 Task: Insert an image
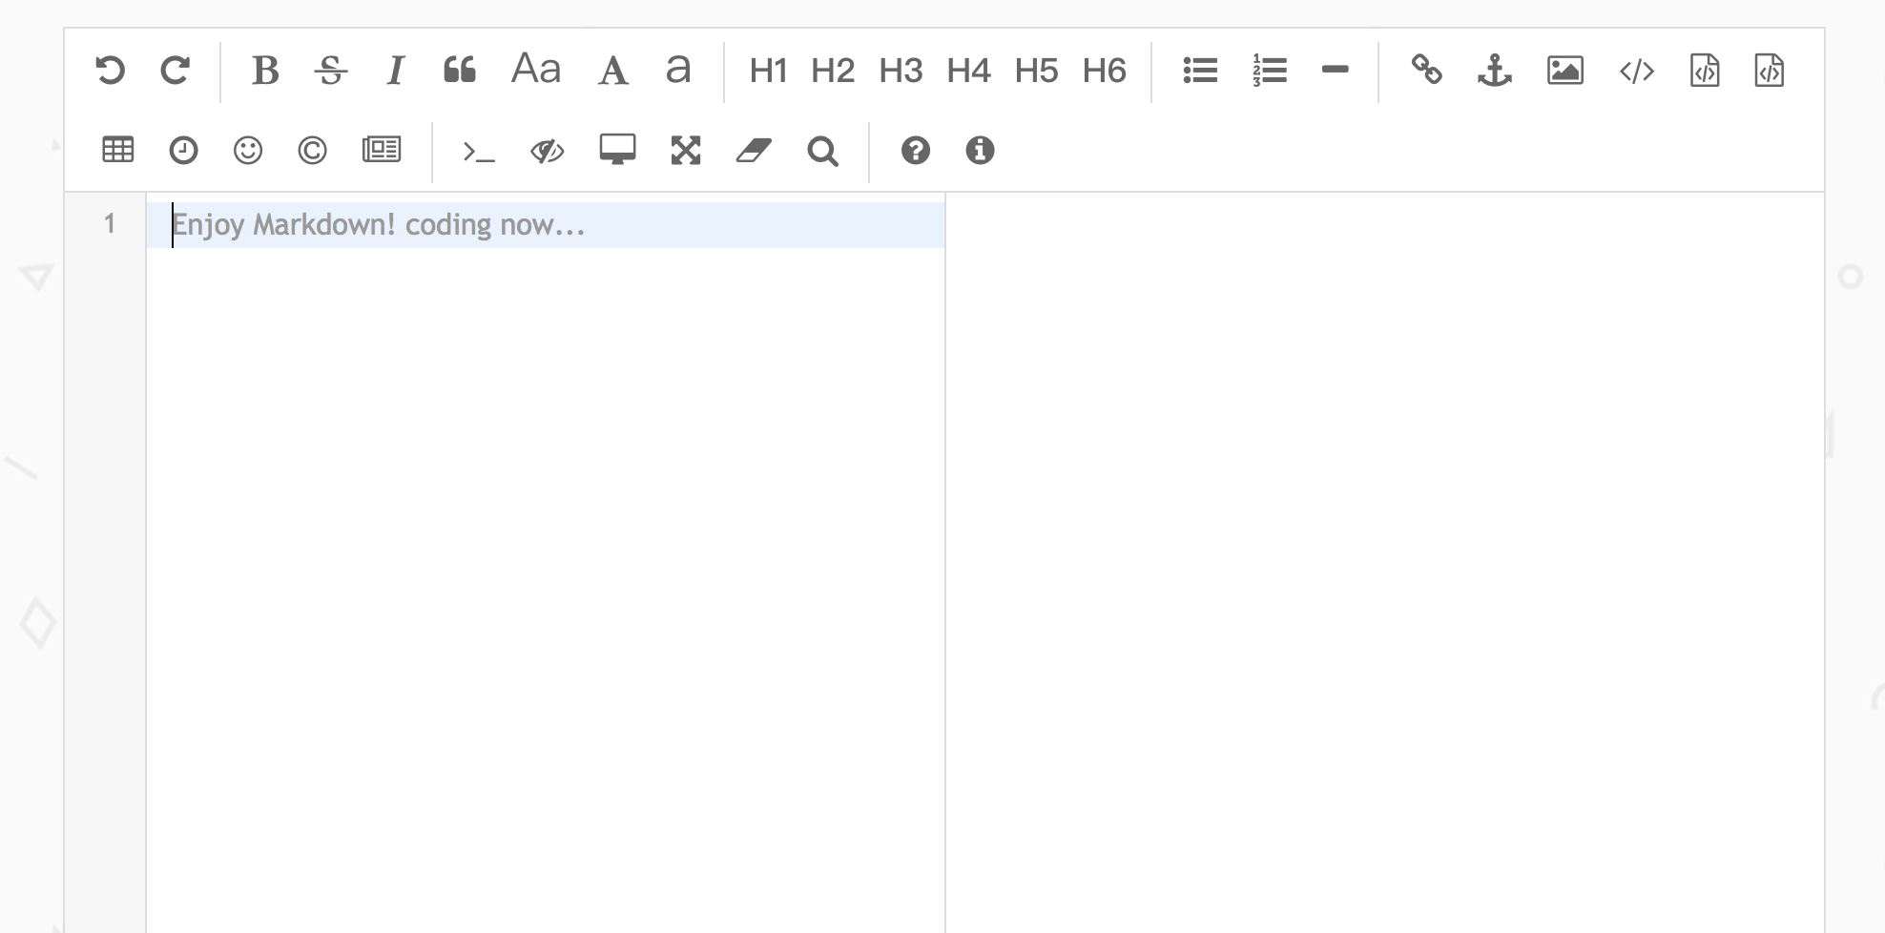coord(1565,71)
